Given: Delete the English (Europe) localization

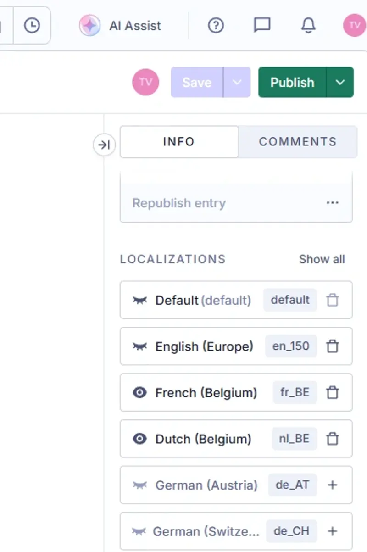Looking at the screenshot, I should (x=333, y=346).
